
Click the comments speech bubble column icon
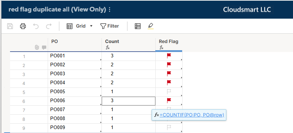(44, 48)
